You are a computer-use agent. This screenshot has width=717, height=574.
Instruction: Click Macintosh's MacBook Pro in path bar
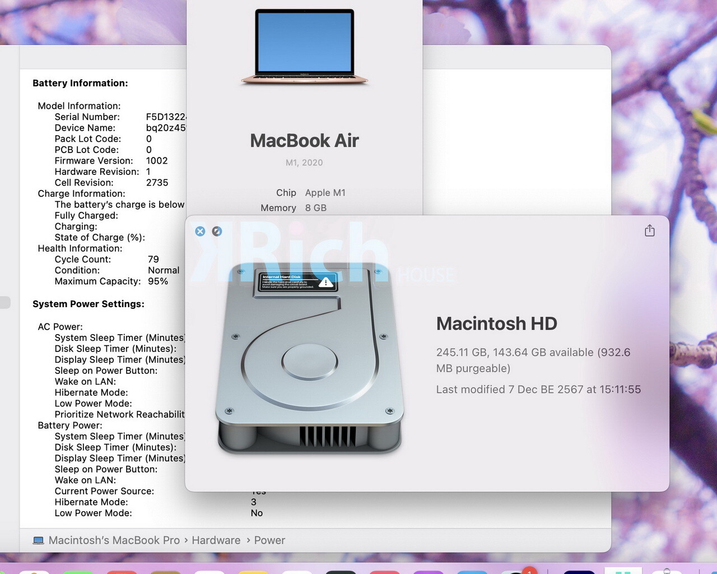(x=114, y=540)
